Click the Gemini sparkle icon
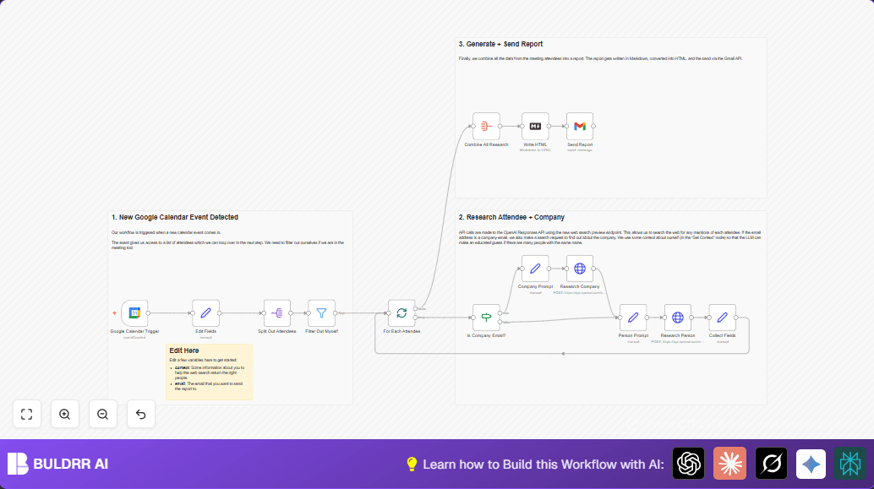 pyautogui.click(x=811, y=464)
